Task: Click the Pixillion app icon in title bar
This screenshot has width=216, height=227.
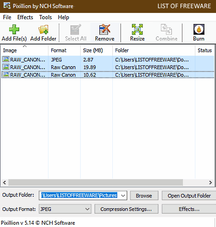Action: (7, 6)
